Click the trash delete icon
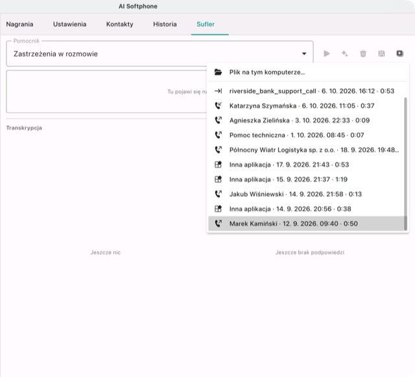Screen dimensions: 415x377 coord(363,54)
